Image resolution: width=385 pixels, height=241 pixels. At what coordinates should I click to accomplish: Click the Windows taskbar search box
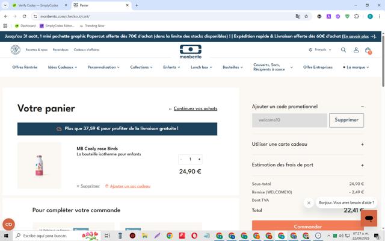point(56,236)
